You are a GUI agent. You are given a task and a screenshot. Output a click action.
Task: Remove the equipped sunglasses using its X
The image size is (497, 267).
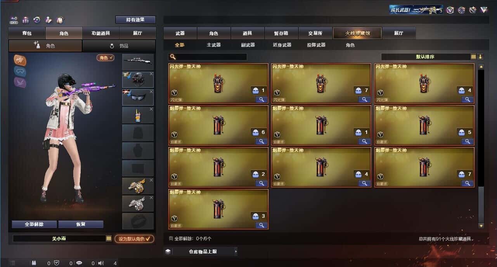[151, 92]
